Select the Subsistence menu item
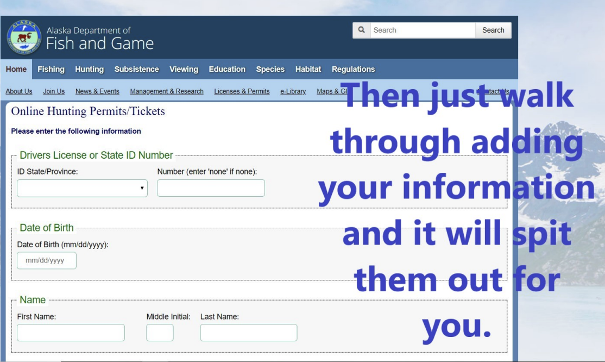Viewport: 605px width, 362px height. pos(136,70)
